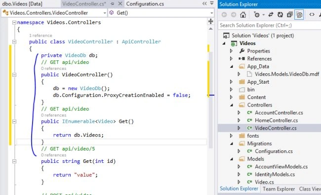Open the Pending Changes Filter clock icon
321x195 pixels.
(x=256, y=14)
